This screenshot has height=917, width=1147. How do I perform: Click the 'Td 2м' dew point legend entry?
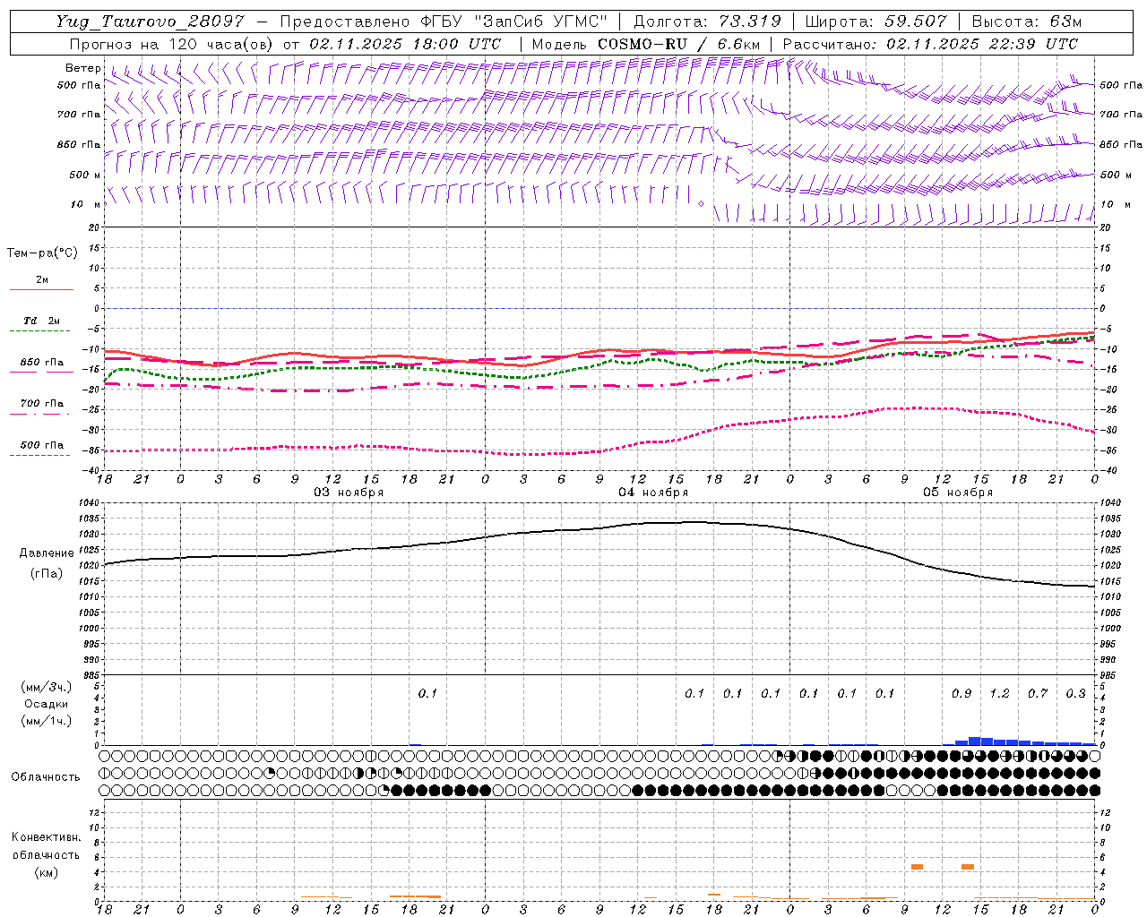pyautogui.click(x=42, y=321)
